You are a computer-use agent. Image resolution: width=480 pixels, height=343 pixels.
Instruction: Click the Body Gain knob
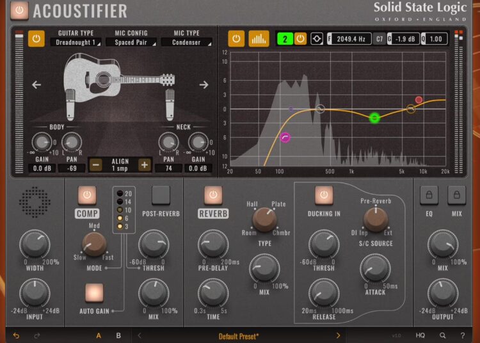click(42, 142)
